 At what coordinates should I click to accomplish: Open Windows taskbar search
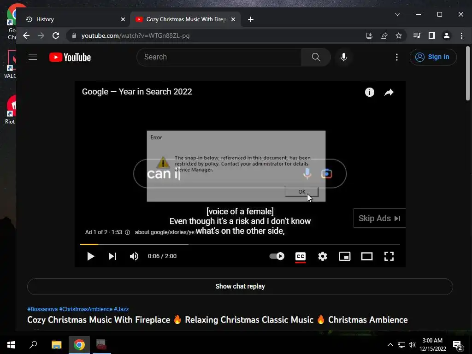click(x=33, y=345)
